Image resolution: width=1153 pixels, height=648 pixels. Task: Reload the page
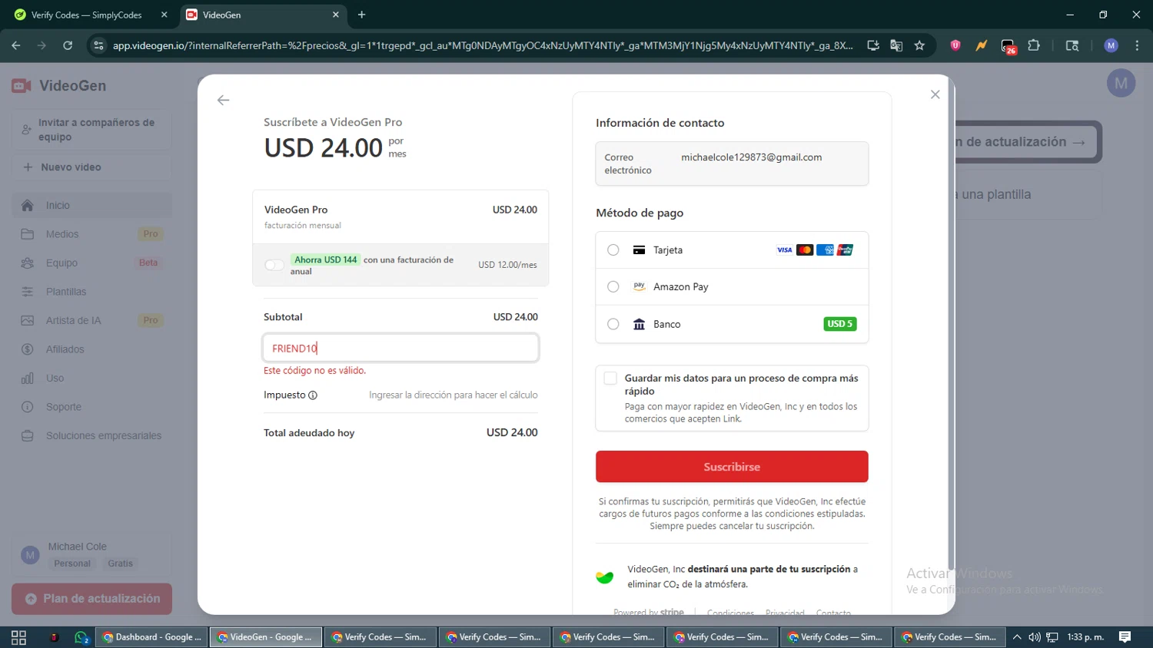pos(68,45)
